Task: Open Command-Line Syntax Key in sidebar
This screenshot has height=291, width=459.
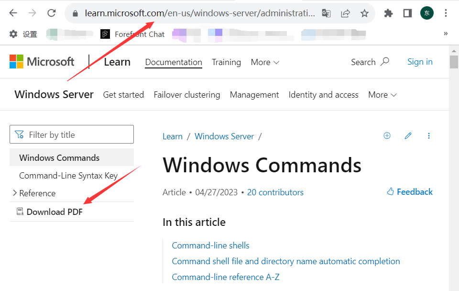Action: (68, 176)
